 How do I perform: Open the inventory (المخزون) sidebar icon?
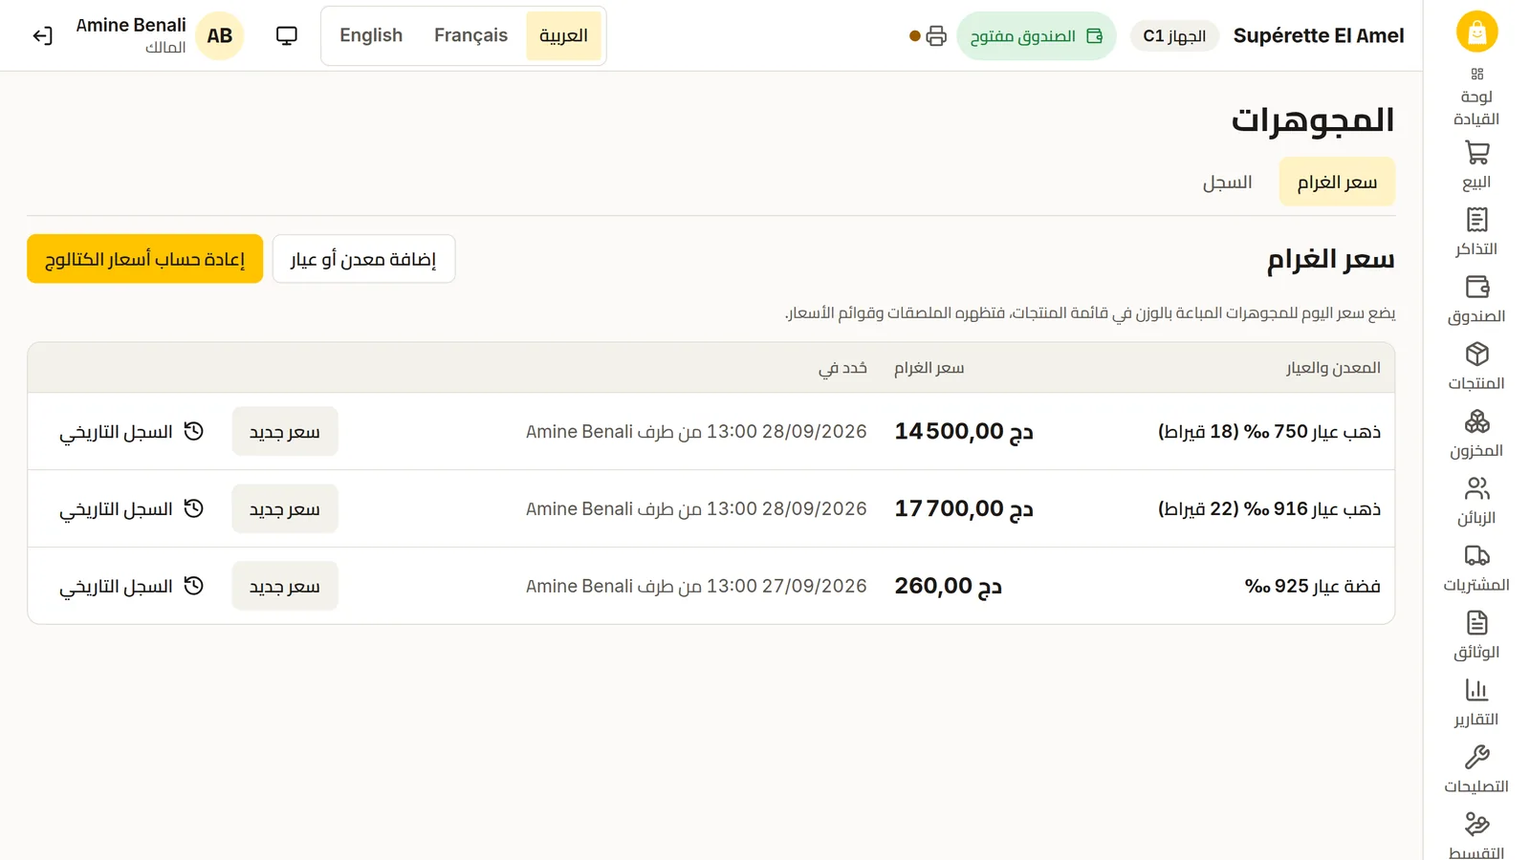1476,433
